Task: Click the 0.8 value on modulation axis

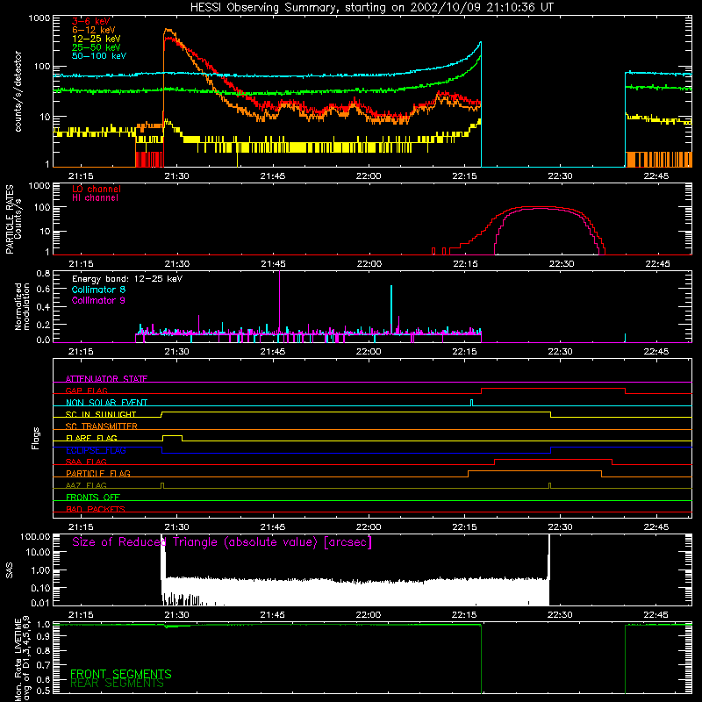Action: pyautogui.click(x=43, y=273)
